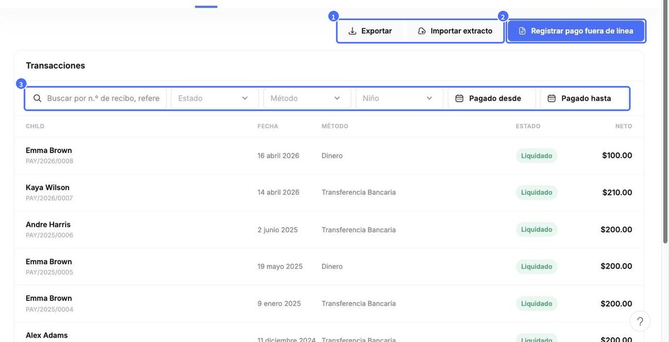Click Registrar pago fuera de línea
Image resolution: width=669 pixels, height=342 pixels.
point(576,31)
